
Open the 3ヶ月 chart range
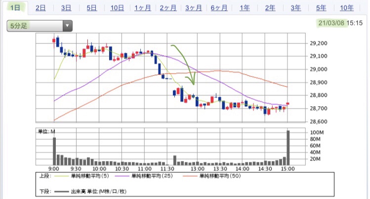pos(194,8)
